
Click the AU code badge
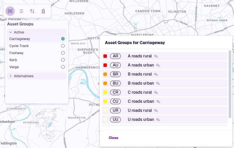click(x=115, y=65)
